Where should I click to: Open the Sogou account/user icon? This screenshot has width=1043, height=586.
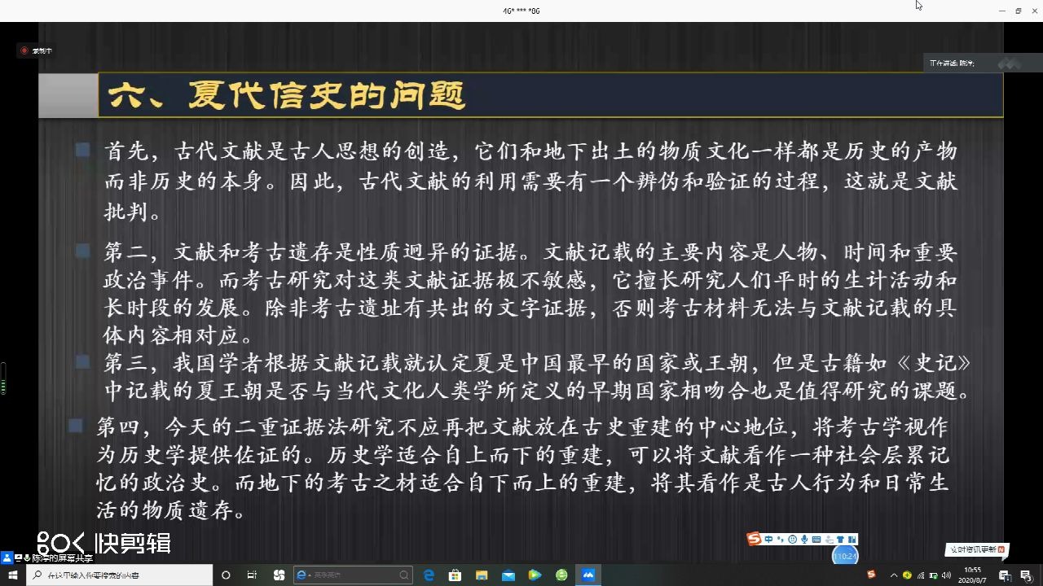click(829, 539)
